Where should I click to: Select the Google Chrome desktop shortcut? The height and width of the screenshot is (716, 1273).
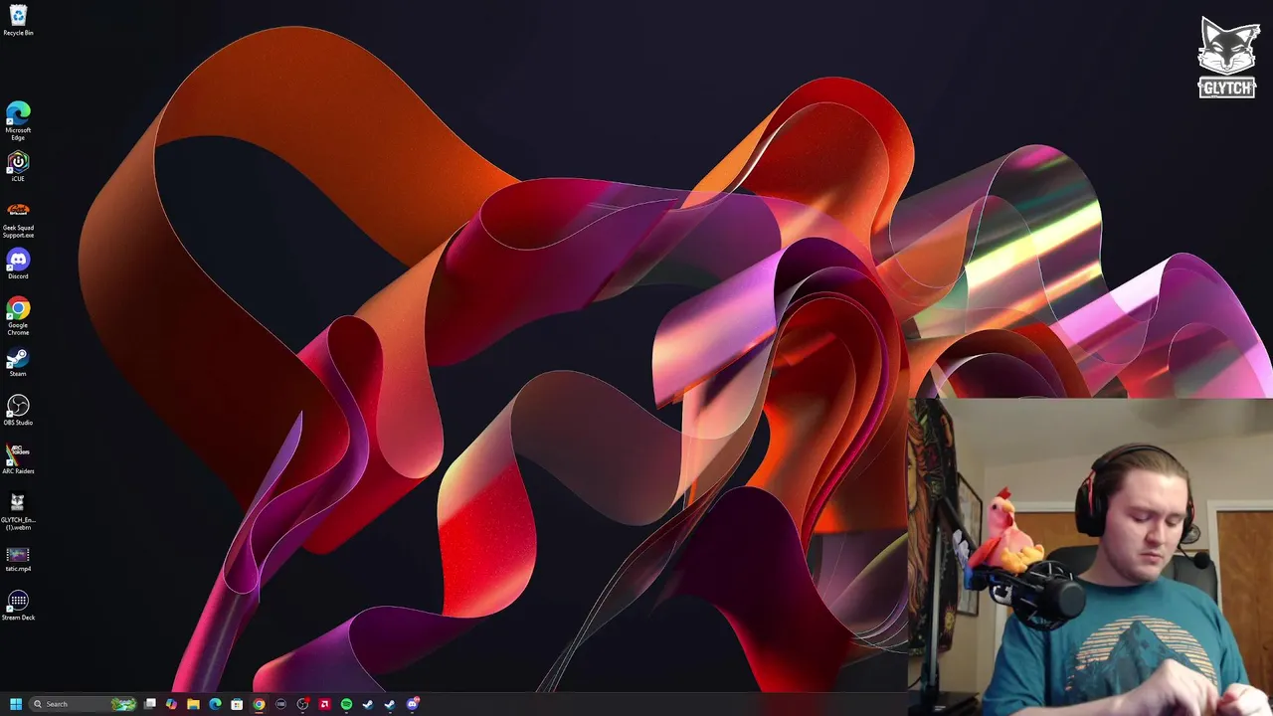click(18, 316)
